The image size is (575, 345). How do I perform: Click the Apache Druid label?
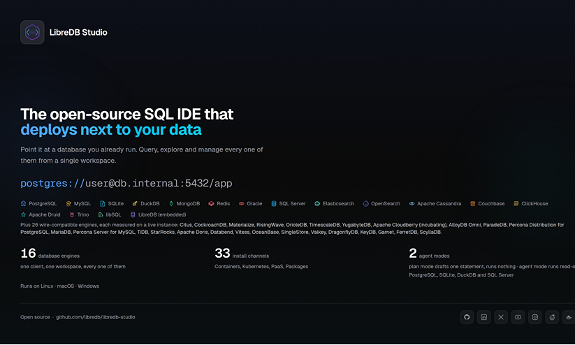point(45,214)
